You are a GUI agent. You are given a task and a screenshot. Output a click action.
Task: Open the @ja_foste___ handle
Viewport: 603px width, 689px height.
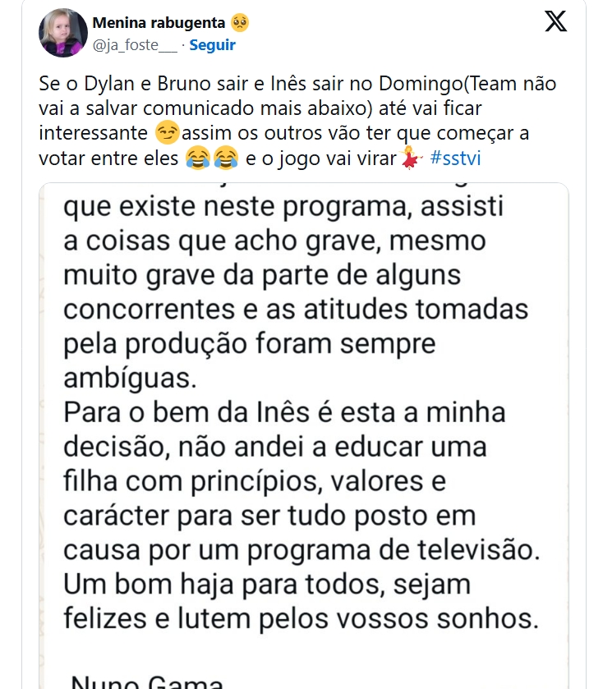click(135, 45)
